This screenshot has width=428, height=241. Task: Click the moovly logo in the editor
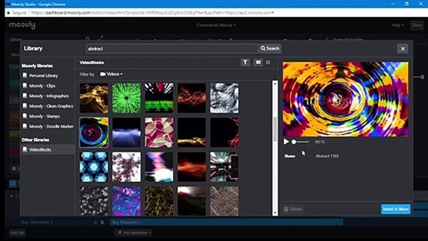click(x=22, y=25)
